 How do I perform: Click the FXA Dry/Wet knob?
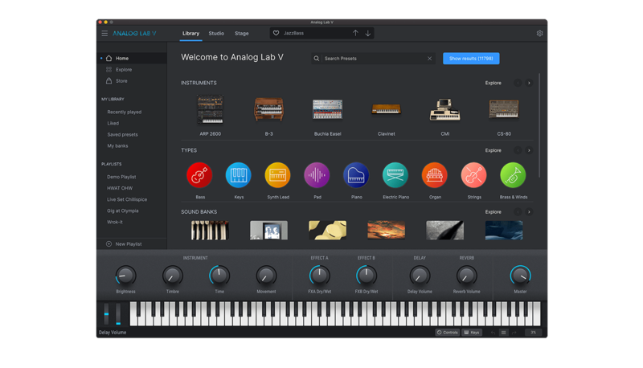[x=319, y=276]
